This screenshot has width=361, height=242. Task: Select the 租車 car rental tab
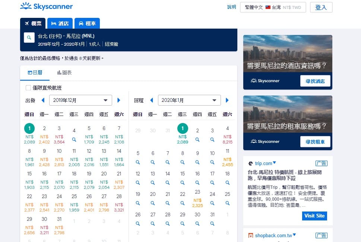(x=87, y=23)
